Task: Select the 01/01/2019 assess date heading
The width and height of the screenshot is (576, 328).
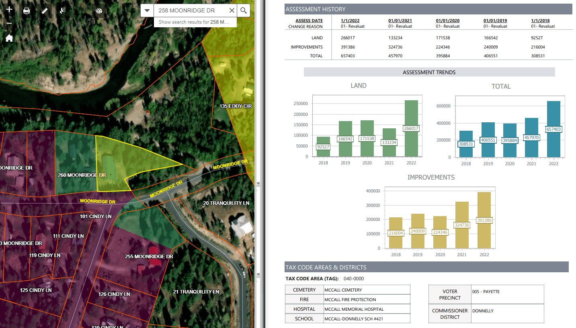Action: click(495, 21)
